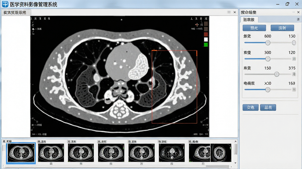Click the left blue button above the sliders
This screenshot has height=169, width=302.
[x=254, y=28]
